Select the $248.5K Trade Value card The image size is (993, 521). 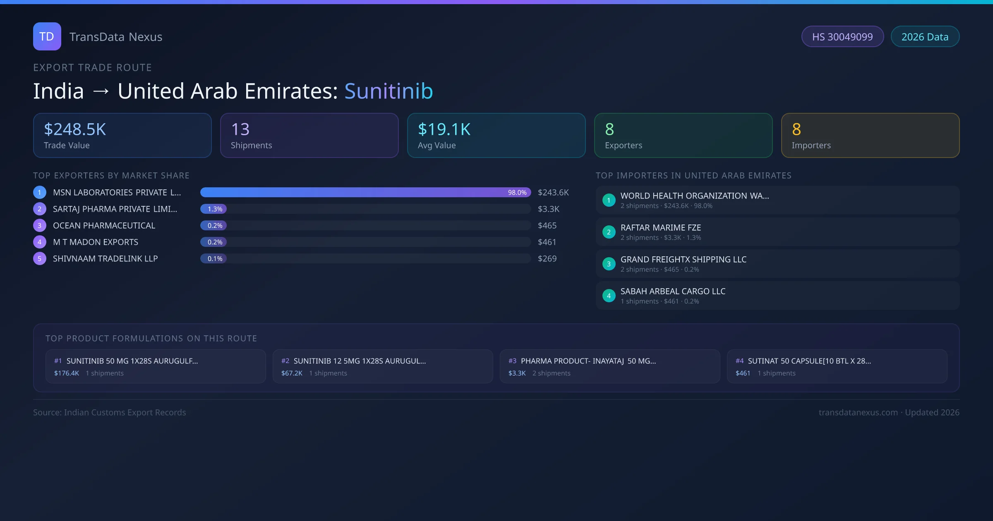(x=122, y=136)
